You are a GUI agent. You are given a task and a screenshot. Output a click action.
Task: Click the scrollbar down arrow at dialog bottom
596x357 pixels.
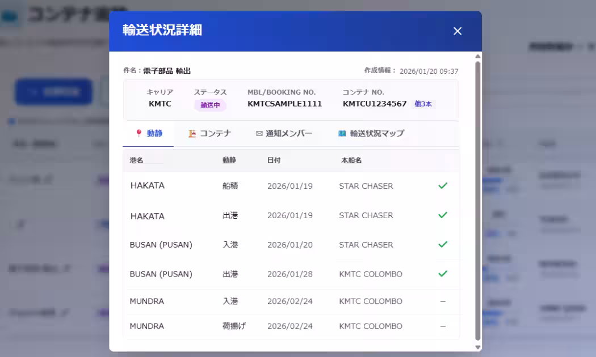[x=477, y=347]
